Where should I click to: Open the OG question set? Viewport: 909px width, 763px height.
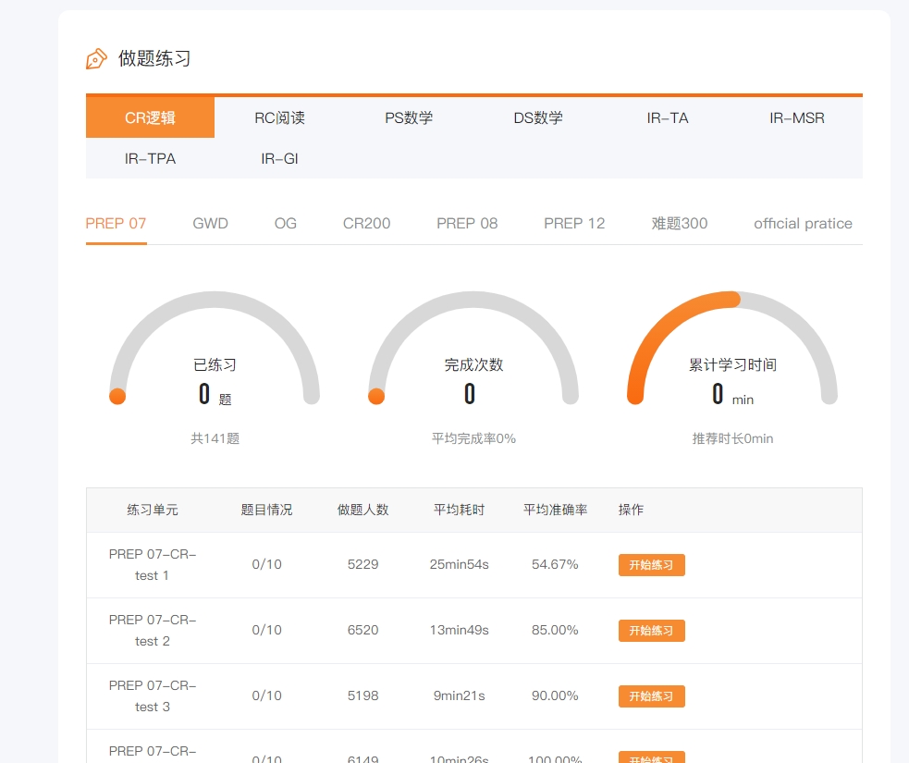click(286, 223)
